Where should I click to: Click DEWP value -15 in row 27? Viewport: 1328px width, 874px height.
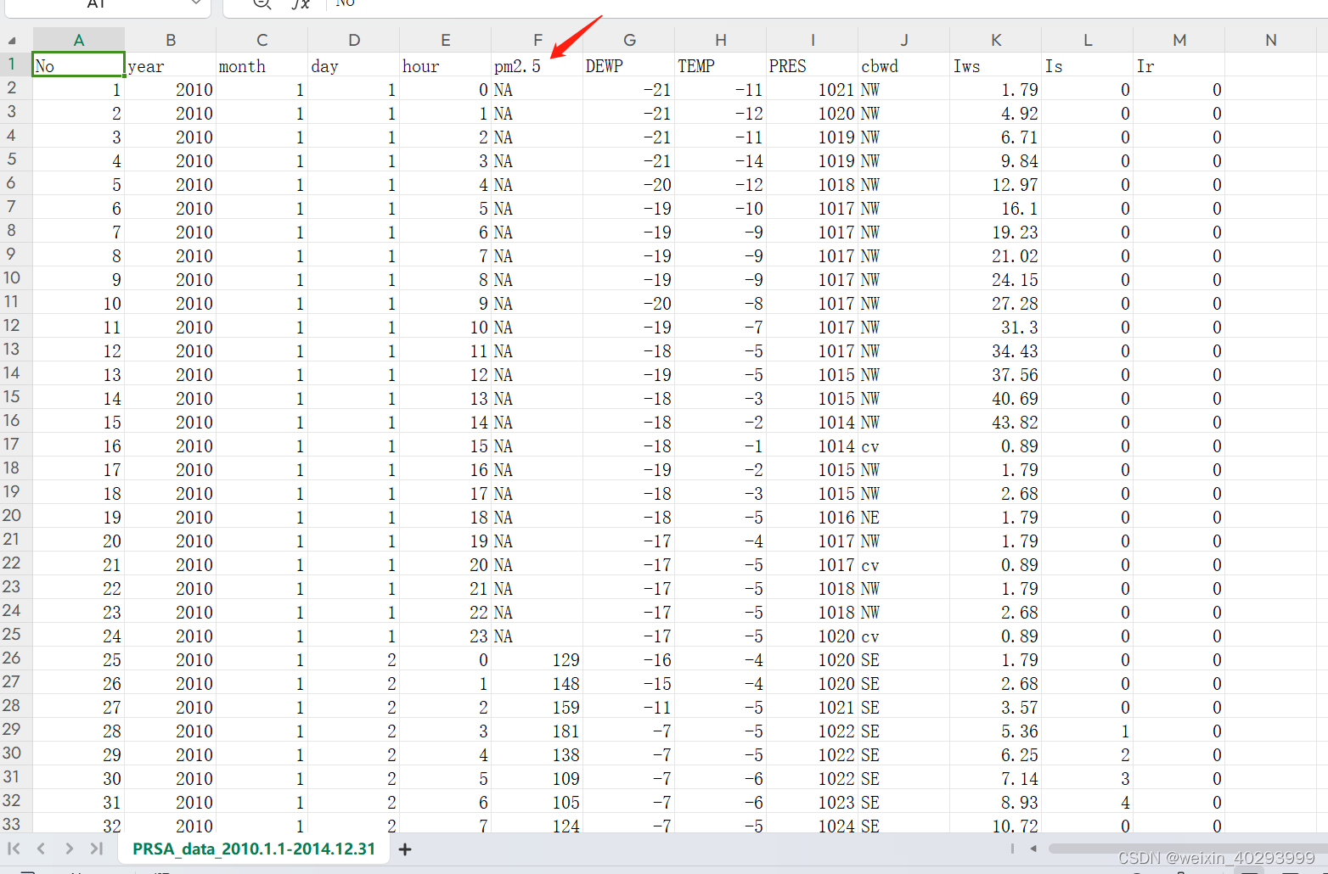pyautogui.click(x=629, y=683)
